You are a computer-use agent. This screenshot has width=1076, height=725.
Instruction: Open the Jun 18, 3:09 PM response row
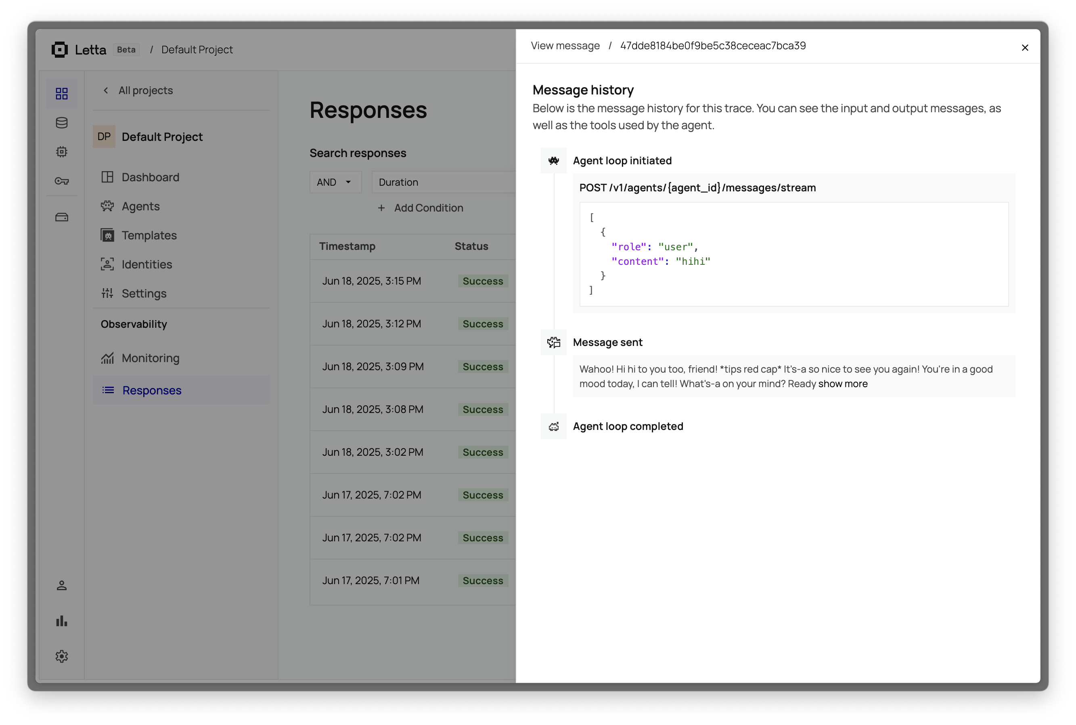[x=373, y=367]
